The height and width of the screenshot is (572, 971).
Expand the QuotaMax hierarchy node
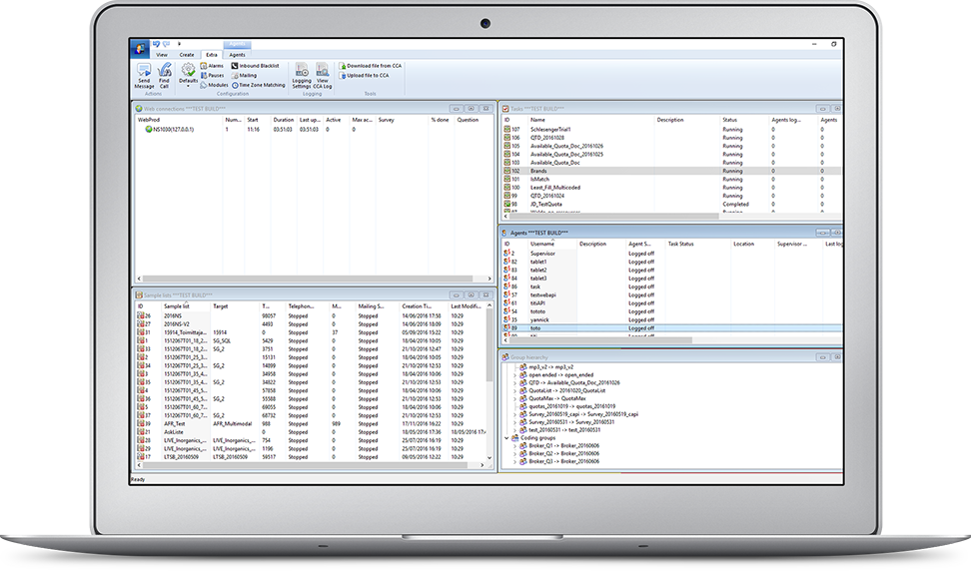coord(514,397)
